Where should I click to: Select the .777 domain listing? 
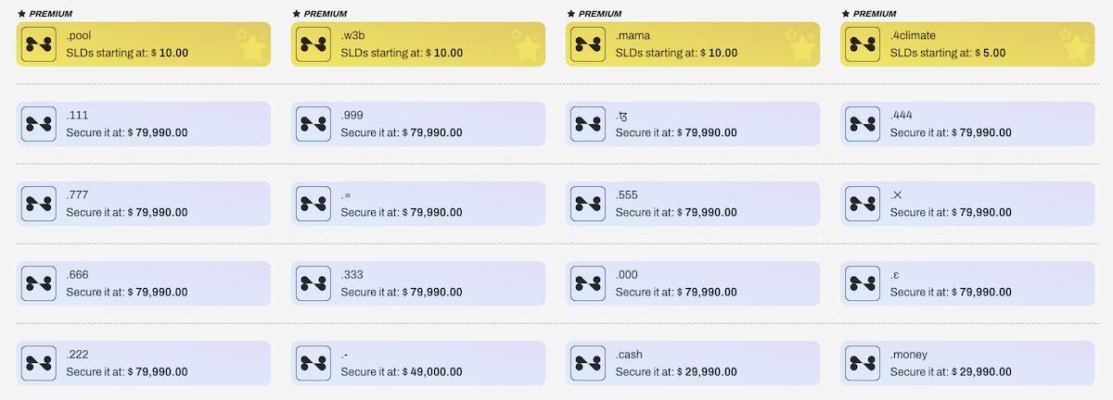(x=144, y=204)
